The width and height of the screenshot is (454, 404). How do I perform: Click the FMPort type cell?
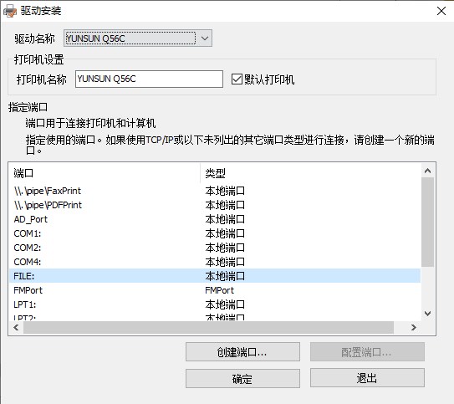click(x=219, y=290)
